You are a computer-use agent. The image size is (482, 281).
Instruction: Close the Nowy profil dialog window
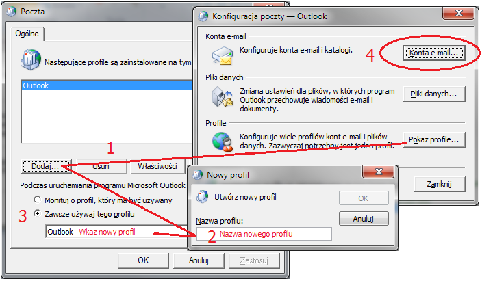pos(379,172)
